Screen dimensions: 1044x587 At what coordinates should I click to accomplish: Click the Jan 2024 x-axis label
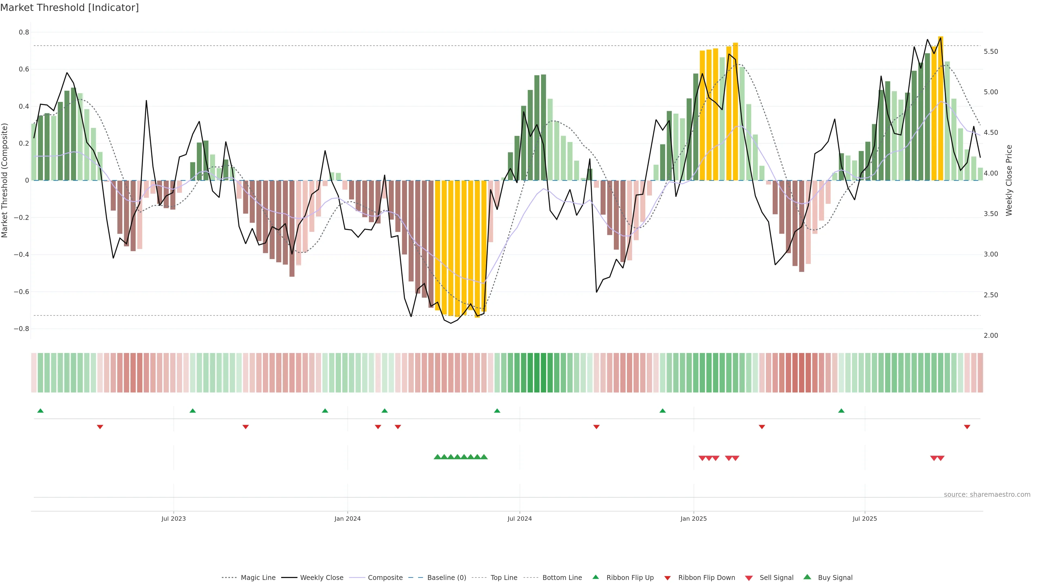(x=347, y=519)
